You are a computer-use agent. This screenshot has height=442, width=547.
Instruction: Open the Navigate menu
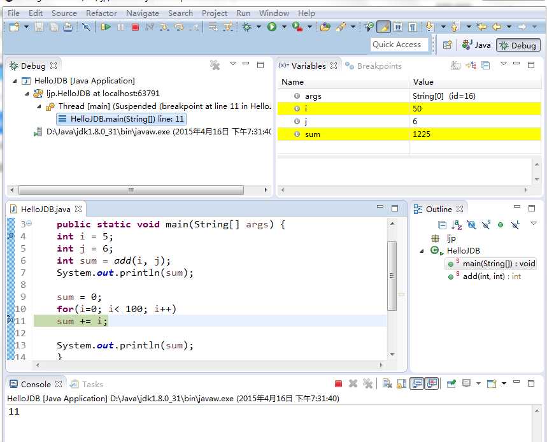(x=143, y=13)
